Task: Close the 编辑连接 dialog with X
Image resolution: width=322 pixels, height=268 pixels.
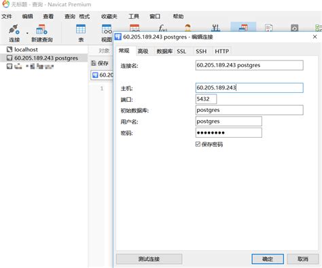Action: pyautogui.click(x=315, y=37)
